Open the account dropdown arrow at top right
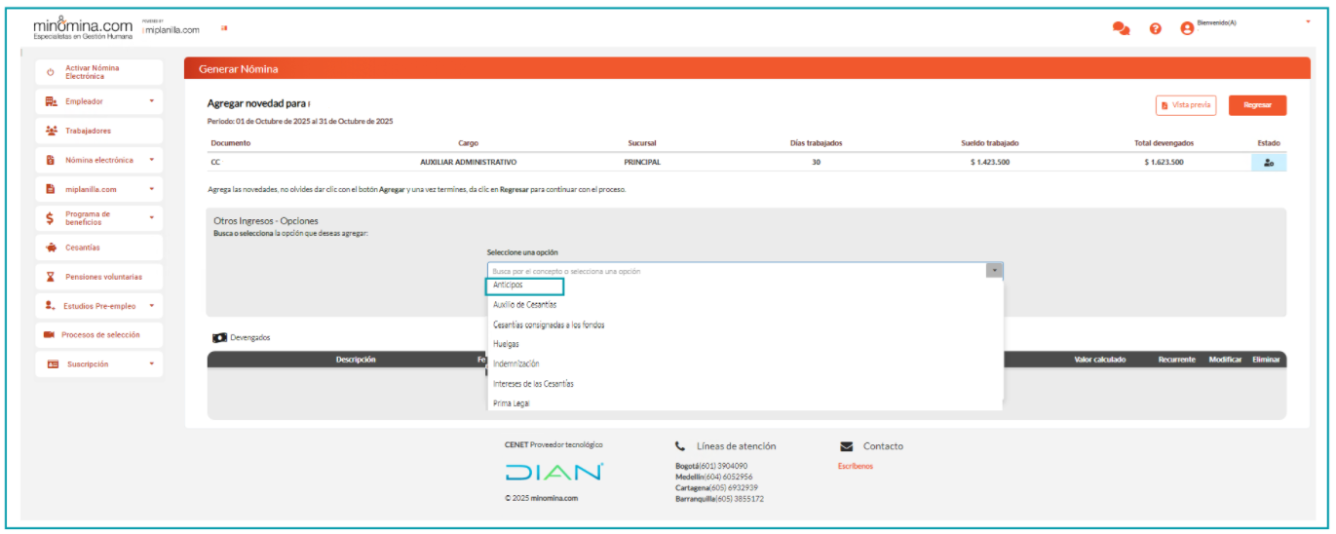This screenshot has width=1336, height=534. tap(1308, 21)
